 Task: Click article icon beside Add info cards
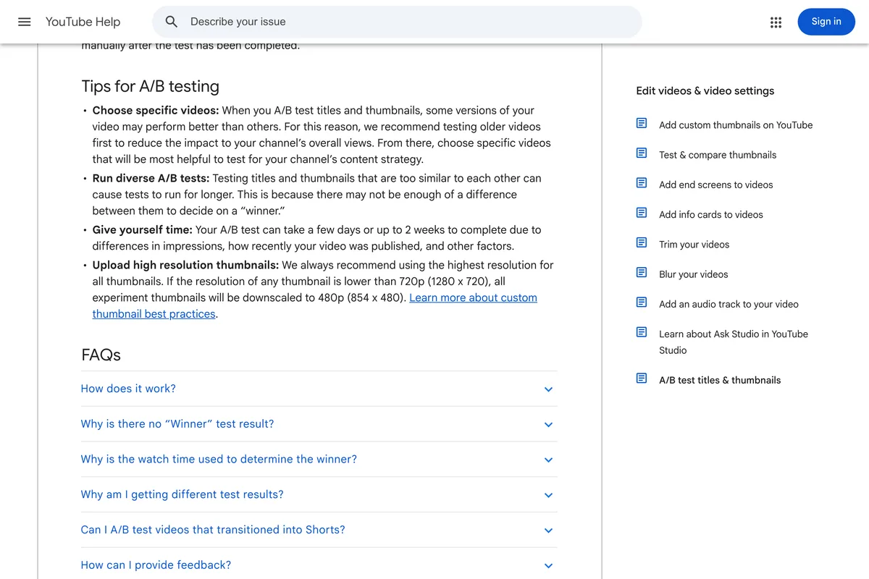point(642,213)
